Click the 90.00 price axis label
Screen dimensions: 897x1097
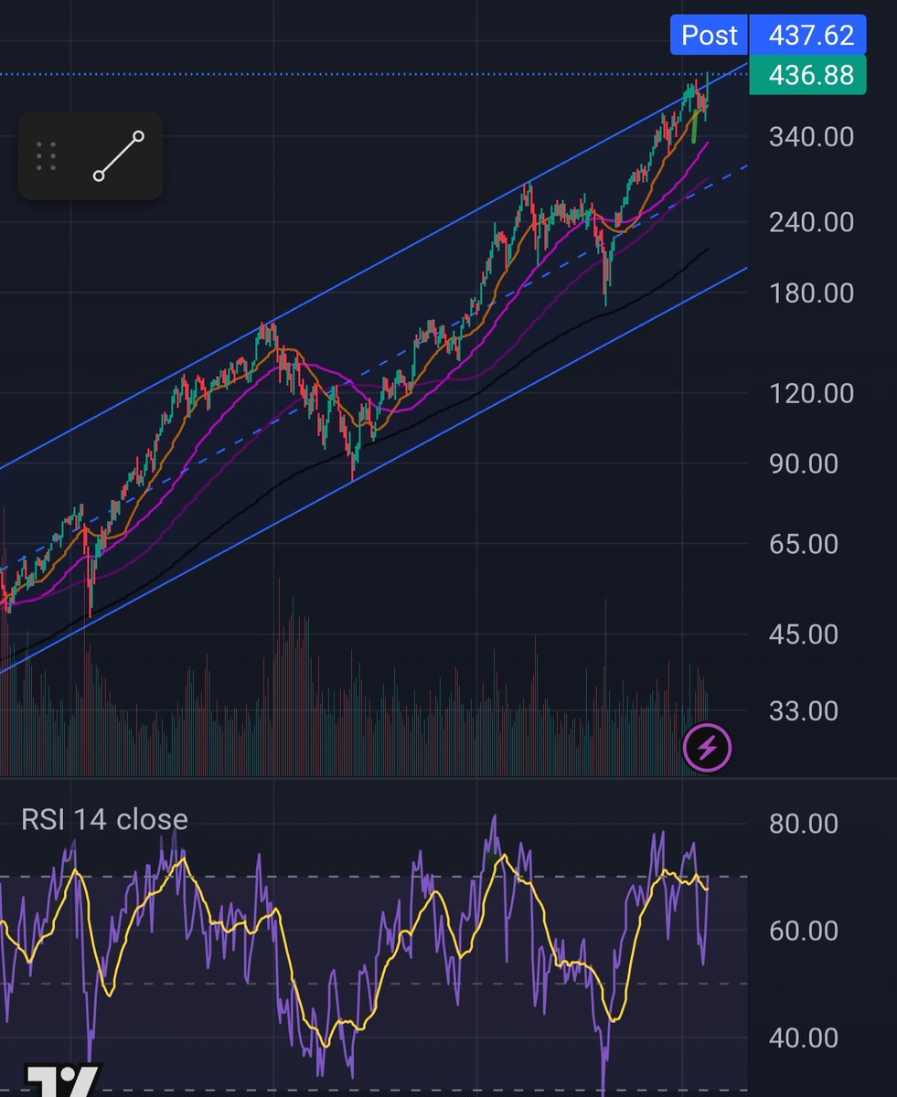804,463
